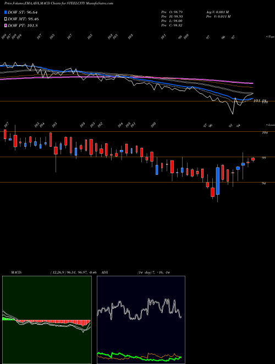Click the 'Pre C: 98.82' close value

click(172, 25)
